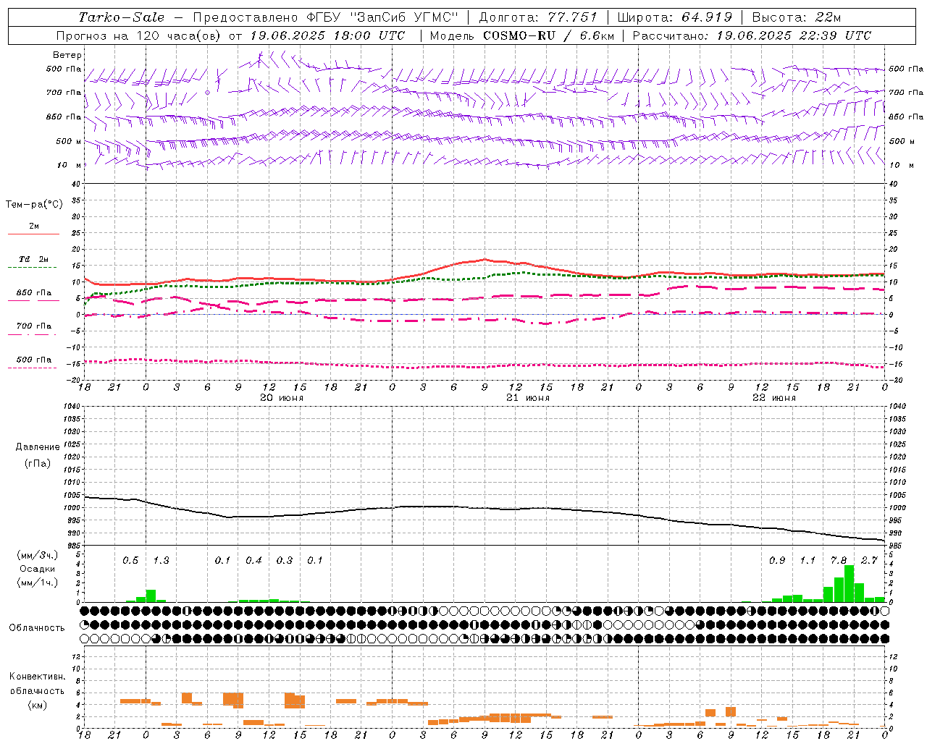The image size is (927, 741).
Task: Click the '21 июня' date label
Action: point(528,398)
